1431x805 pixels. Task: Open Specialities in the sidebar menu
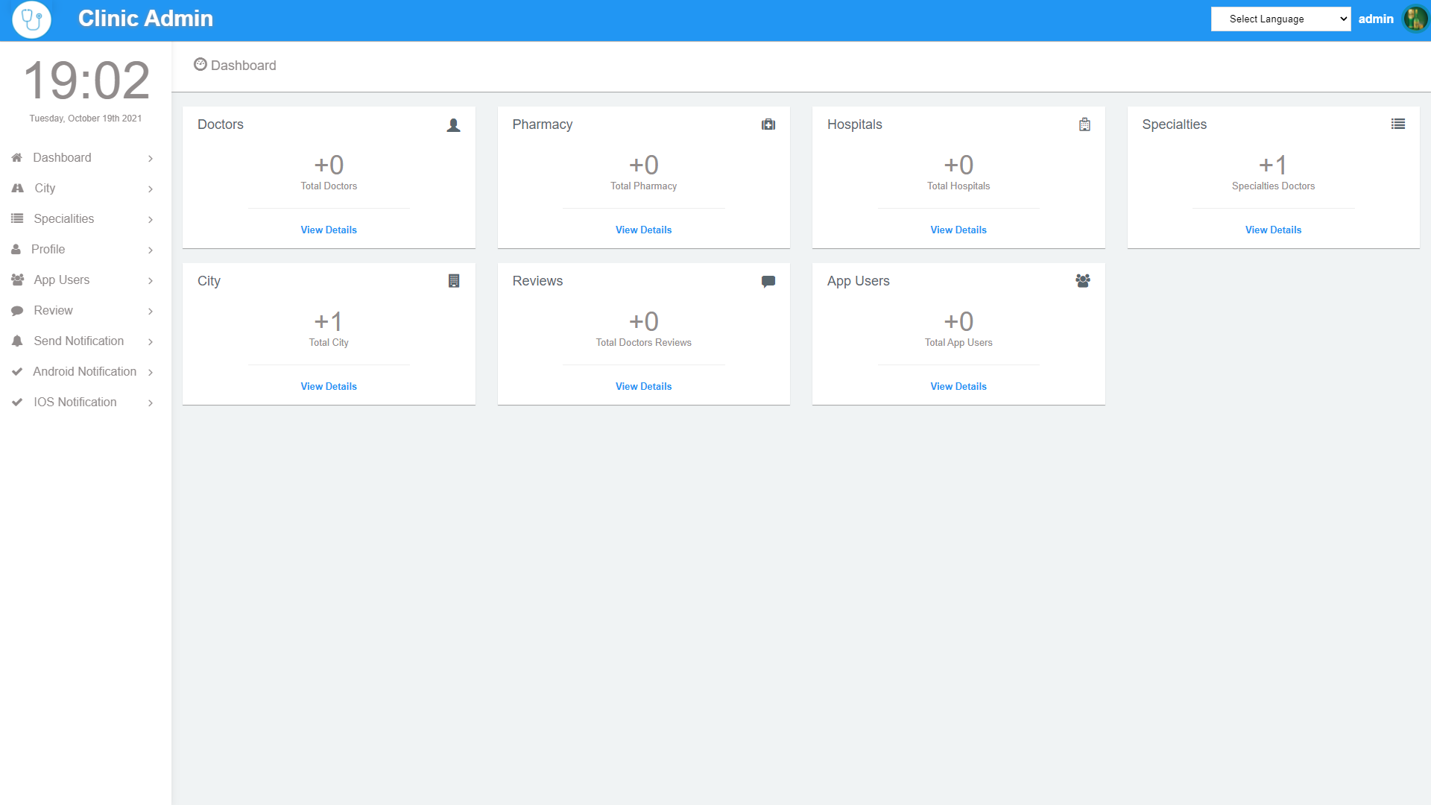(x=63, y=219)
